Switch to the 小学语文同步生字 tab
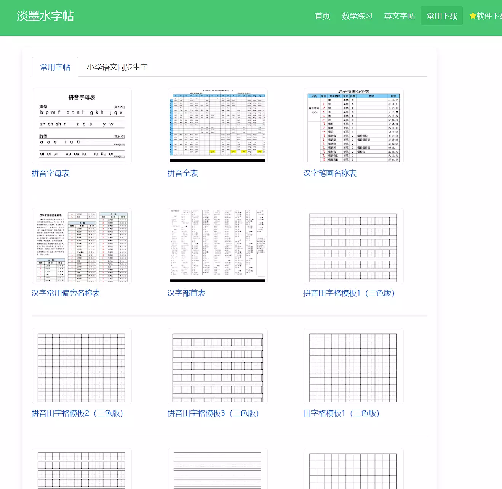Viewport: 502px width, 489px height. pyautogui.click(x=117, y=67)
